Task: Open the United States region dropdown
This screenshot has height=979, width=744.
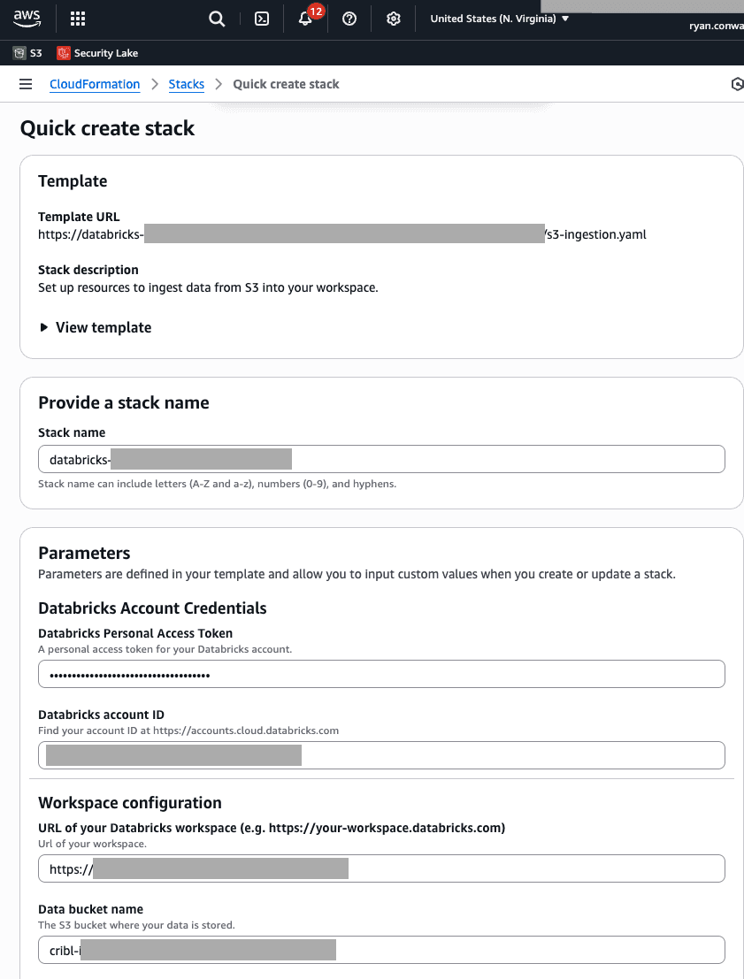Action: 499,19
